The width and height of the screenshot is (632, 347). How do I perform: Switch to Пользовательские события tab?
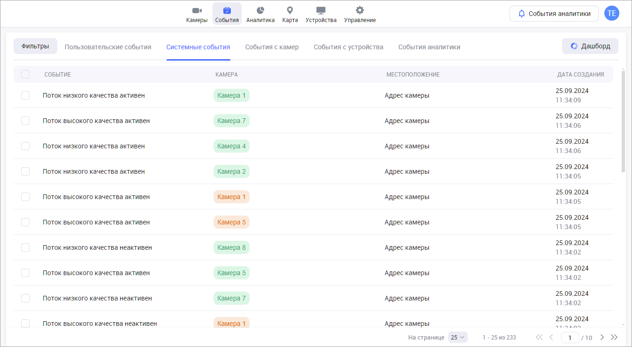(108, 47)
